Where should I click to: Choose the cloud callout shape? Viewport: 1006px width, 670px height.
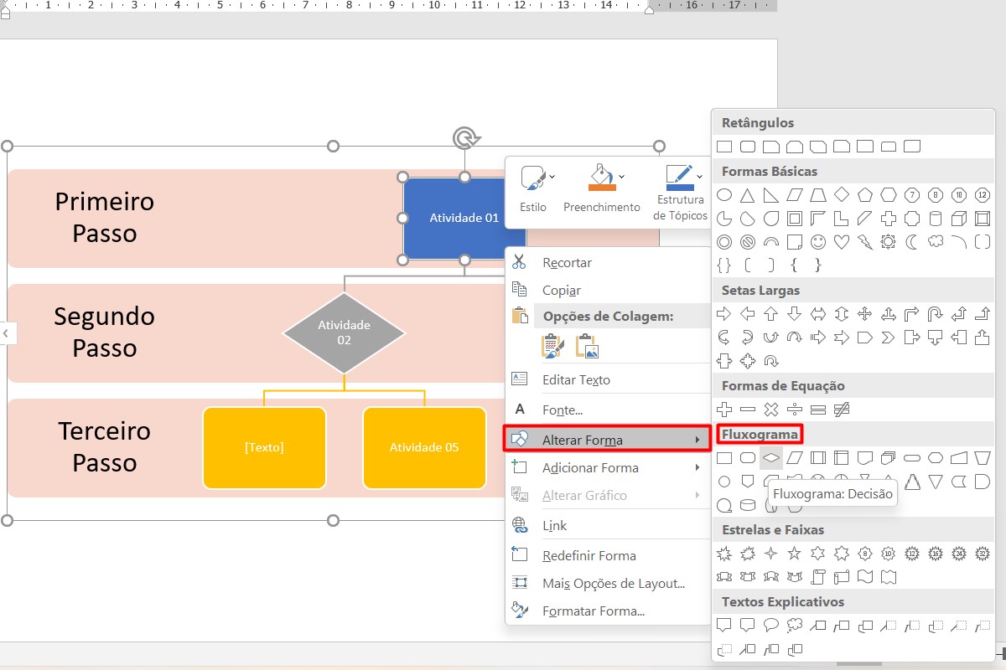click(x=795, y=626)
